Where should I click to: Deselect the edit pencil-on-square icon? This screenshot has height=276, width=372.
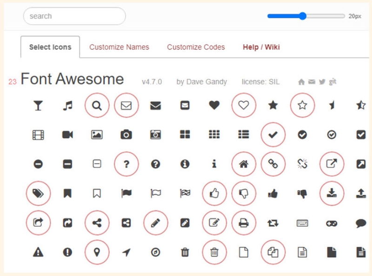click(214, 223)
